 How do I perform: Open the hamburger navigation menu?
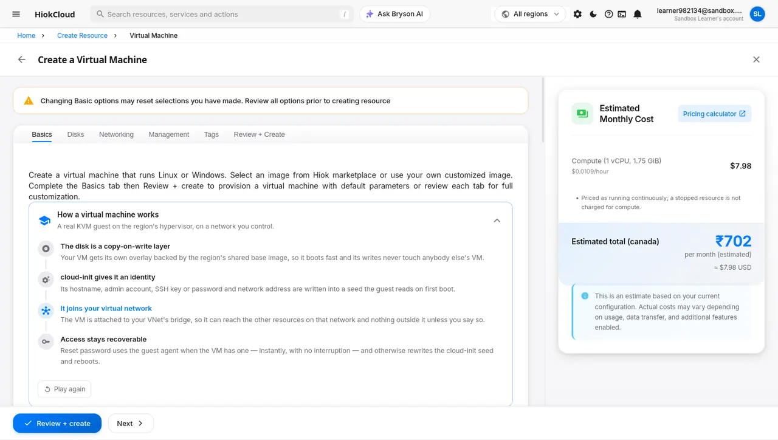click(16, 14)
